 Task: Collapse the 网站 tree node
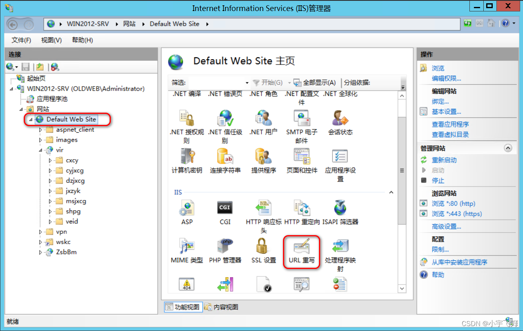pos(20,109)
